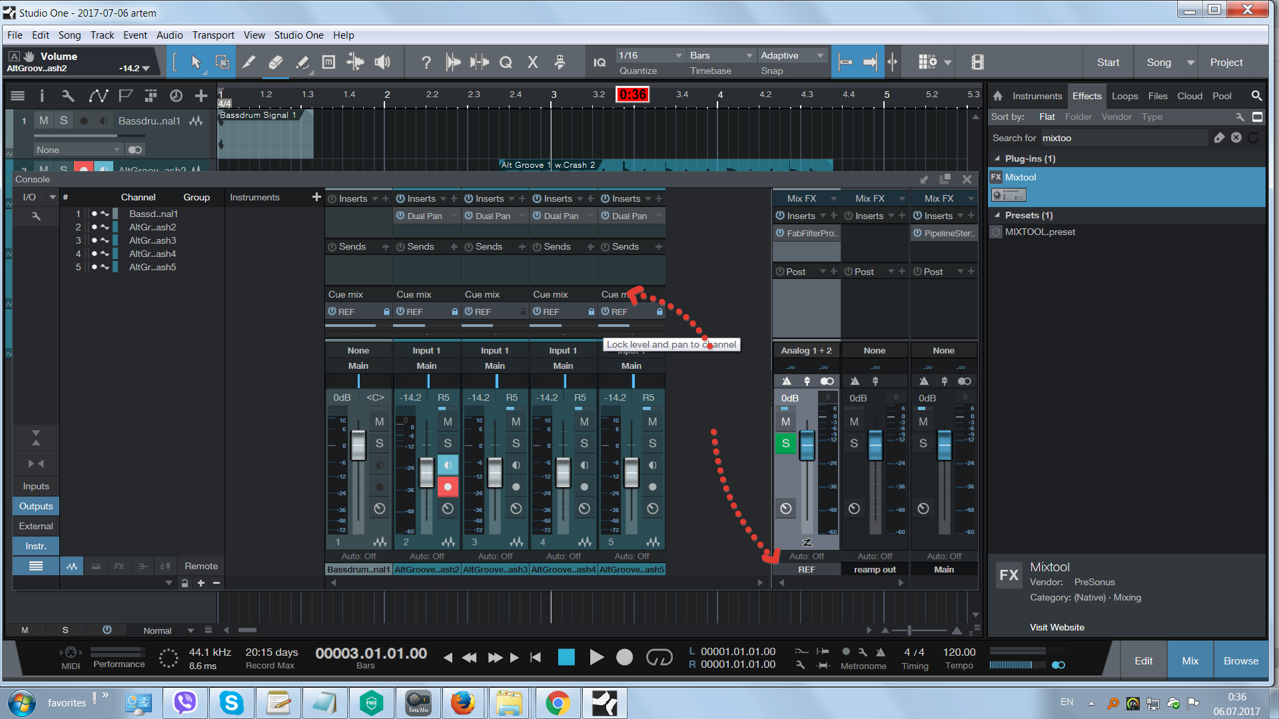Open the search magnifier in browser
The image size is (1279, 719).
1256,96
